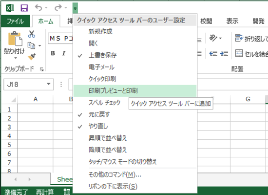Screen dimensions: 268x195
Task: Click the Save floppy disk icon
Action: pyautogui.click(x=24, y=8)
